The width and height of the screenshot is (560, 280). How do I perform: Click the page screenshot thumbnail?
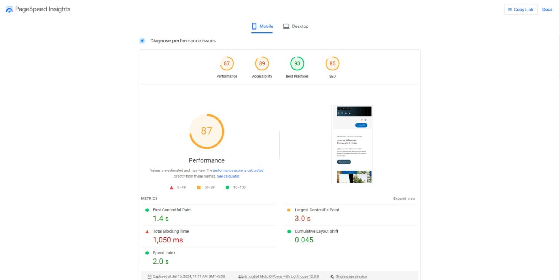[352, 144]
